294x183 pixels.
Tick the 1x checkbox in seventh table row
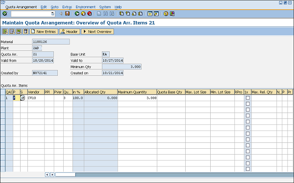coord(247,134)
